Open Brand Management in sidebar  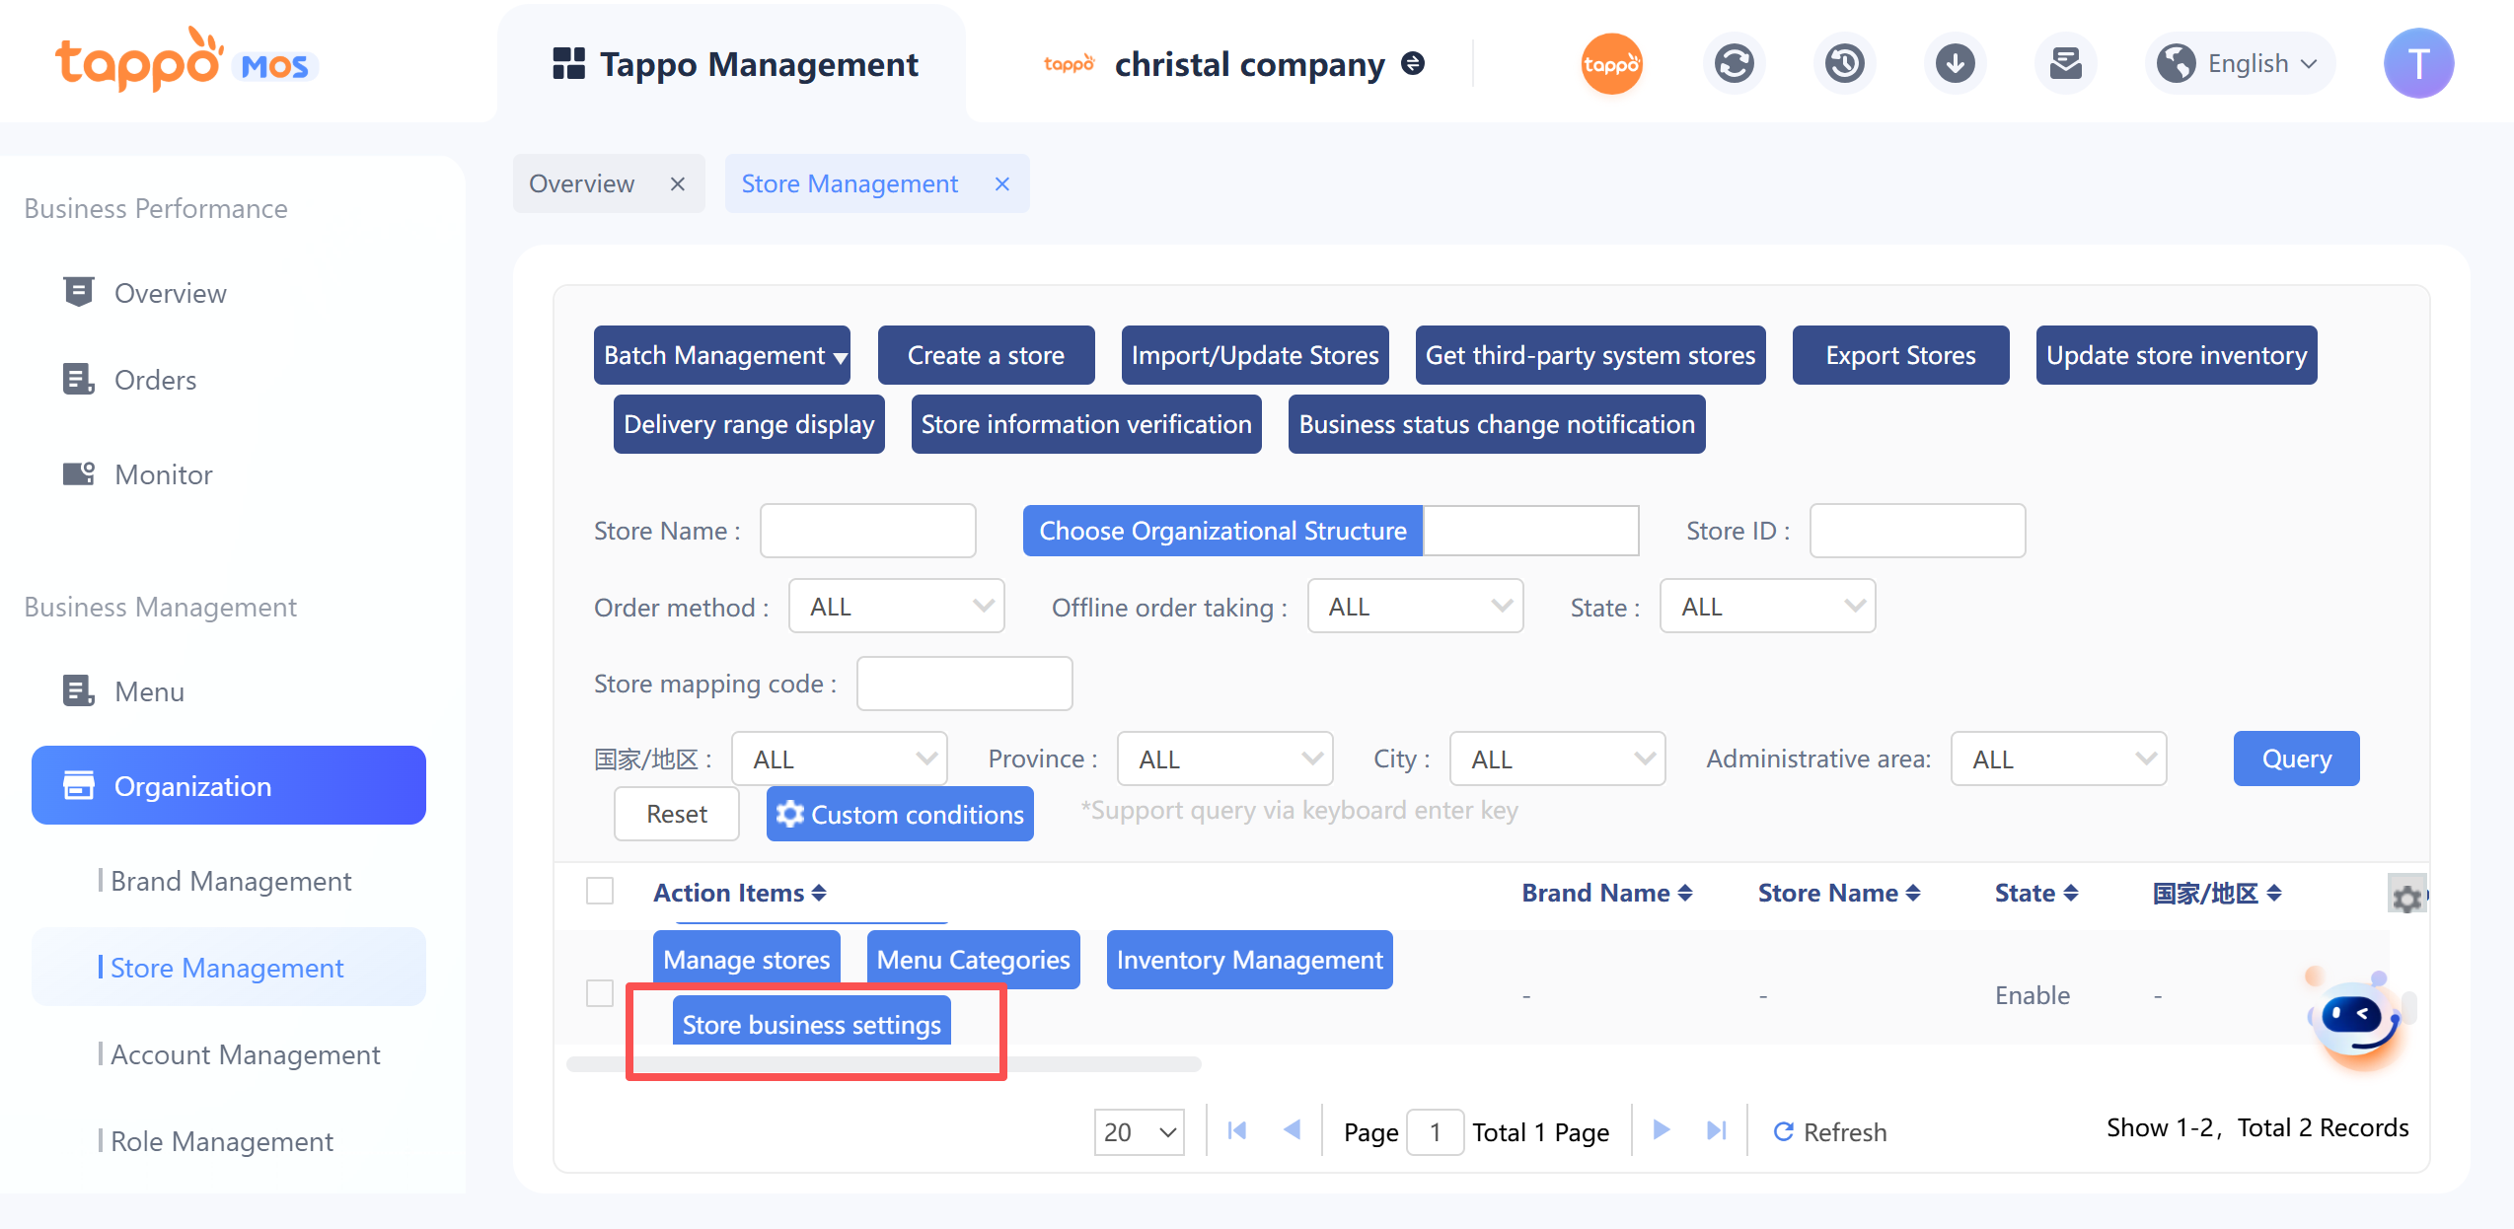[231, 881]
